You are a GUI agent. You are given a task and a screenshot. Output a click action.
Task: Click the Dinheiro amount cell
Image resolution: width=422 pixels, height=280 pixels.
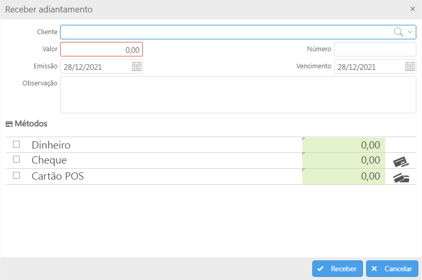point(344,145)
